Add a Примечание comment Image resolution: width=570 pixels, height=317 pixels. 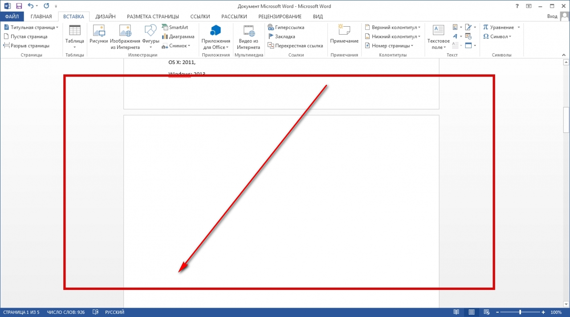(344, 35)
